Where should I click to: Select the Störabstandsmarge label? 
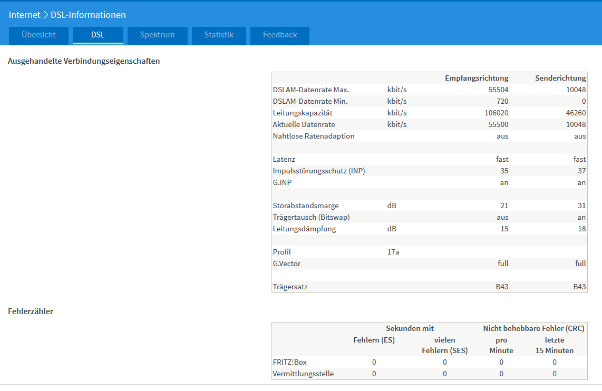(x=306, y=206)
